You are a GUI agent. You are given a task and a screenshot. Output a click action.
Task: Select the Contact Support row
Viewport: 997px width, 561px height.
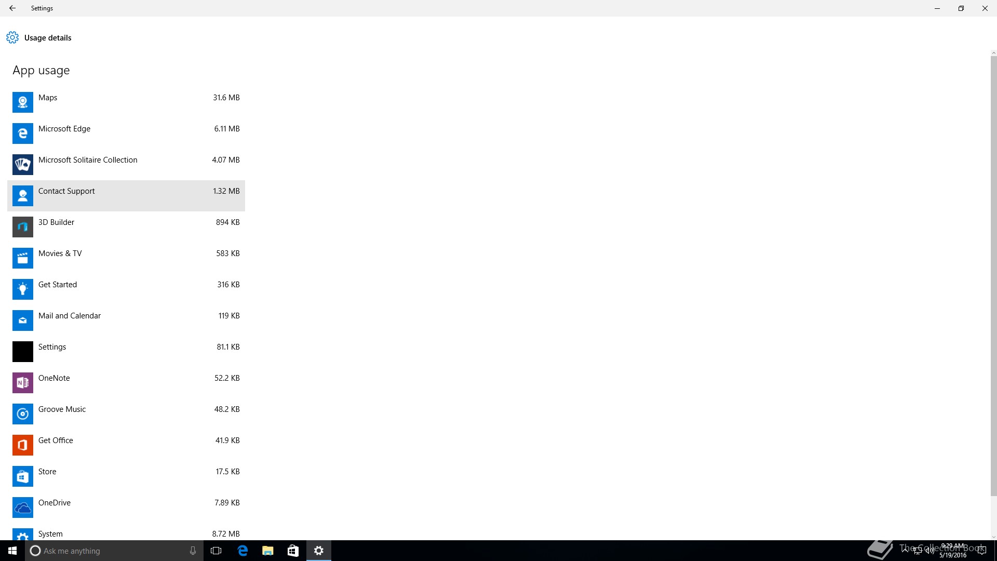click(126, 195)
